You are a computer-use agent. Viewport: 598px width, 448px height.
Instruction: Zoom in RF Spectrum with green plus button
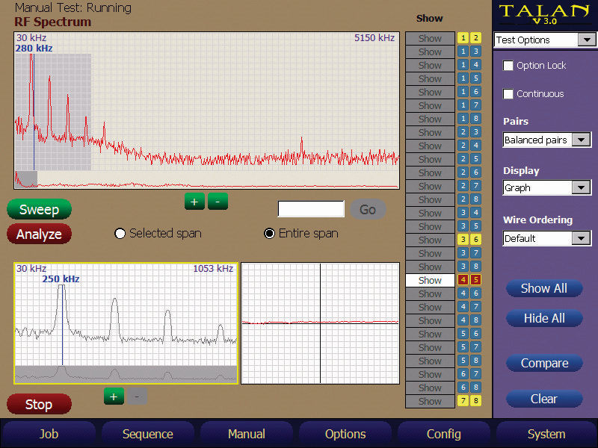[x=194, y=202]
